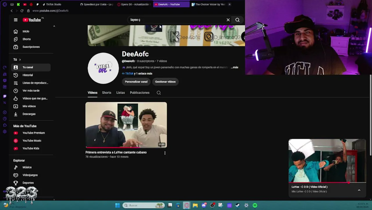The width and height of the screenshot is (372, 210).
Task: Open Twitch panel in Opera sidebar
Action: pyautogui.click(x=5, y=96)
